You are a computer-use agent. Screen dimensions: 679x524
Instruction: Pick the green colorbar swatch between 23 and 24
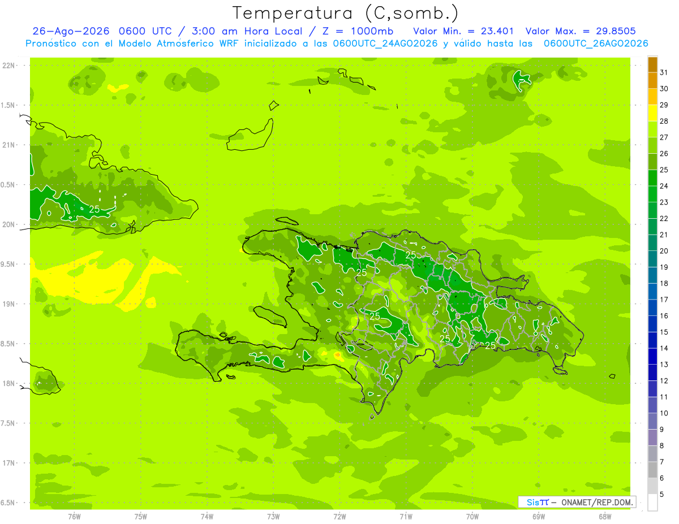pyautogui.click(x=652, y=194)
